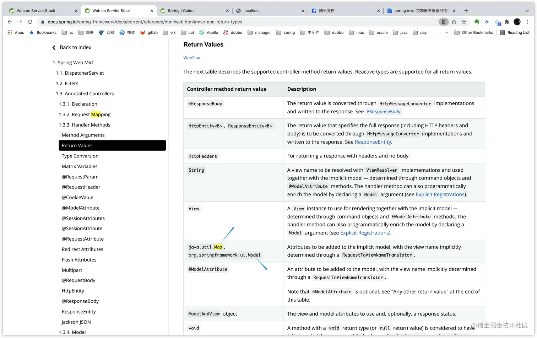
Task: Open the manager bookmark folder
Action: click(x=259, y=32)
